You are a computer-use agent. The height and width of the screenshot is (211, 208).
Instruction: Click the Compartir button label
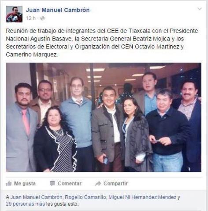(115, 183)
